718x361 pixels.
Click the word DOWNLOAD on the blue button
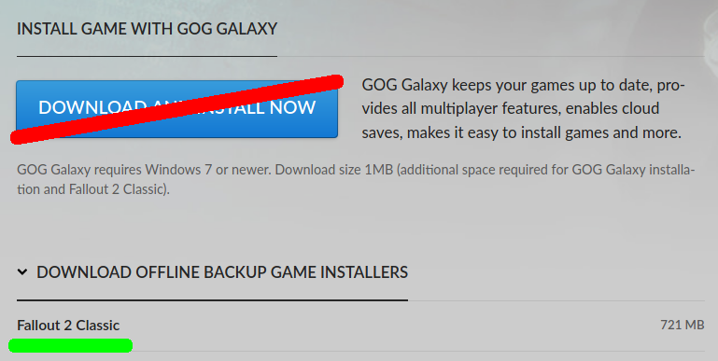pos(86,107)
